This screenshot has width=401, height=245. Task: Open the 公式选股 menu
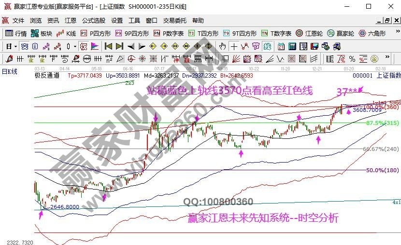pos(94,21)
